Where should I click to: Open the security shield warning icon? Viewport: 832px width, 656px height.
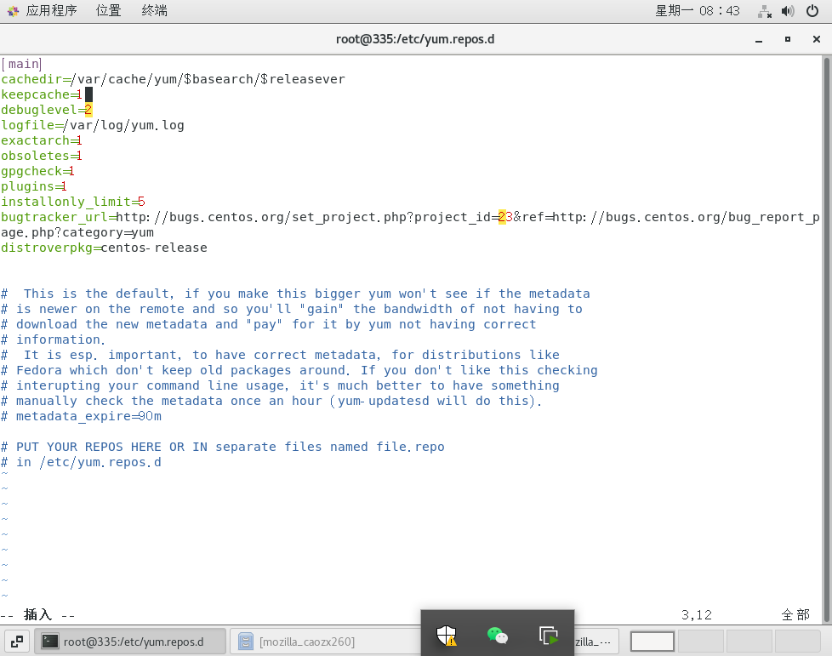pos(447,636)
